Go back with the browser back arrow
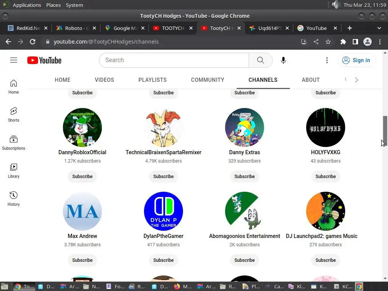The image size is (388, 291). point(8,42)
